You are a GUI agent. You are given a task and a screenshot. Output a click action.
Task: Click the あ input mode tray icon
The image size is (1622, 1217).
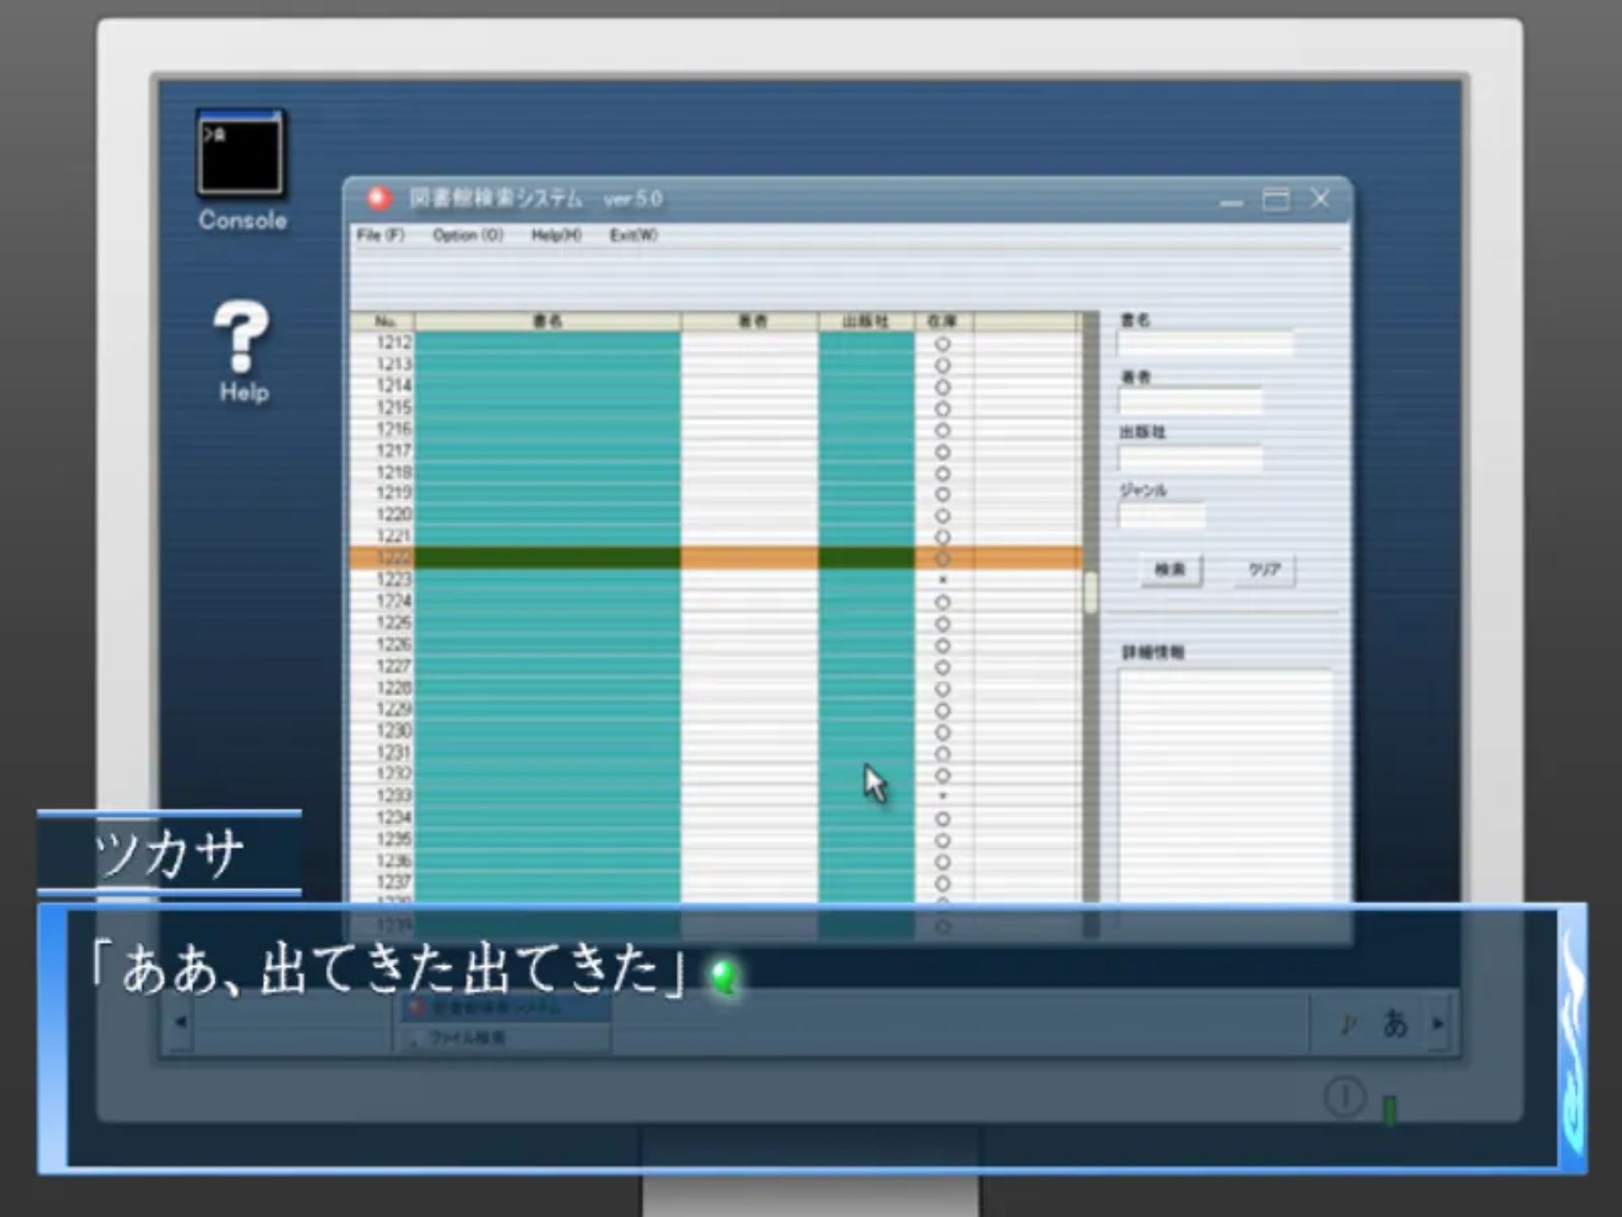point(1395,1023)
